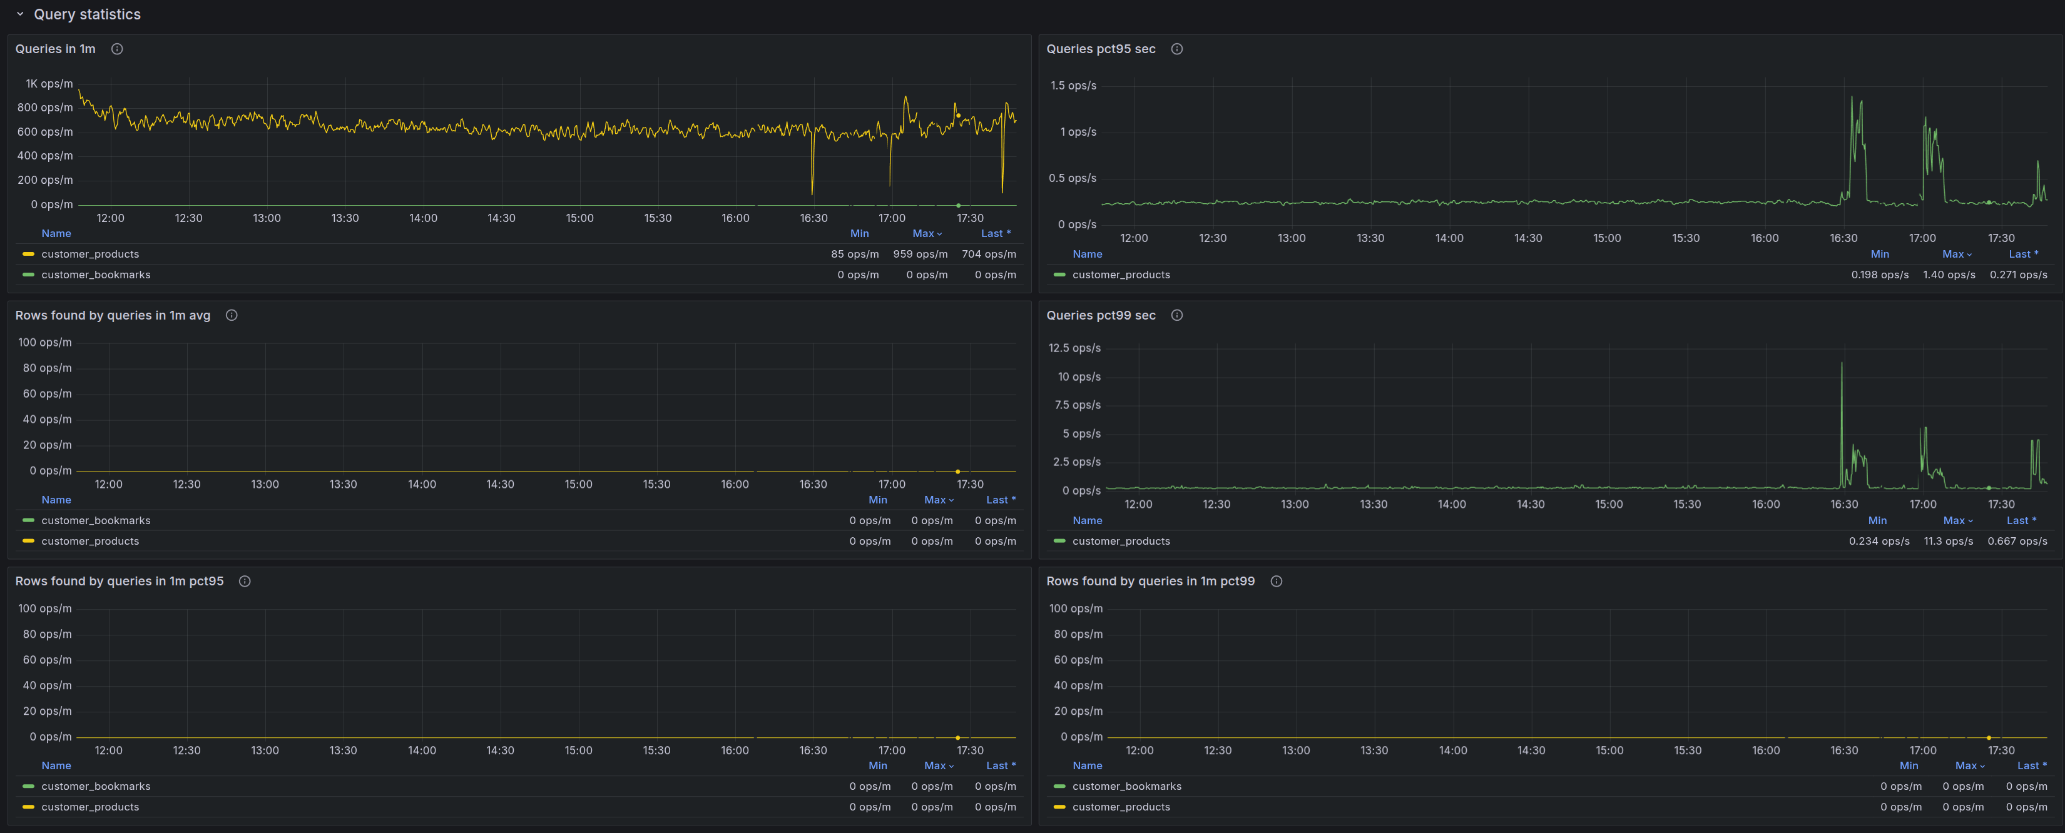Image resolution: width=2065 pixels, height=833 pixels.
Task: Toggle customer_bookmarks series in Queries in 1m
Action: (95, 275)
